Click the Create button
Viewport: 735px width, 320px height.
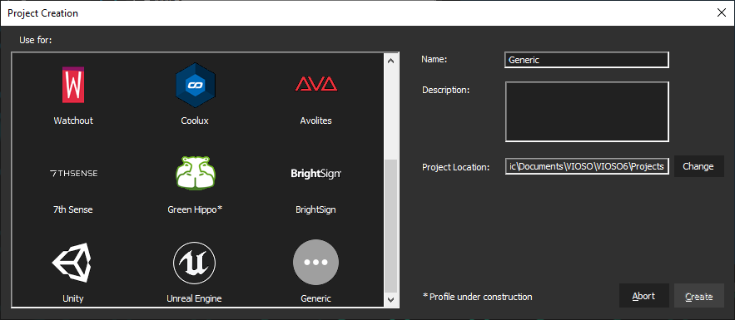[x=699, y=296]
